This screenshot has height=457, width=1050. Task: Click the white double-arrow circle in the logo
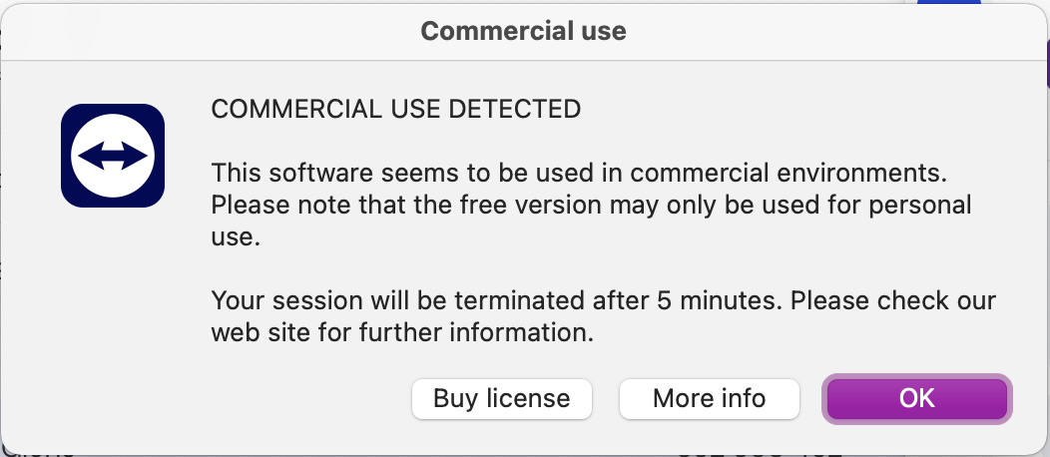(x=112, y=156)
